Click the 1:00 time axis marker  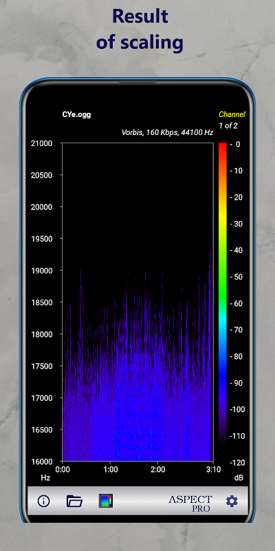point(110,469)
